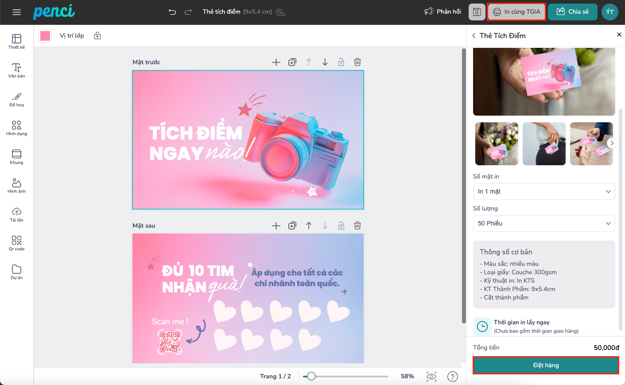Click the Chia sẻ share button
Viewport: 625px width, 385px height.
click(x=572, y=12)
